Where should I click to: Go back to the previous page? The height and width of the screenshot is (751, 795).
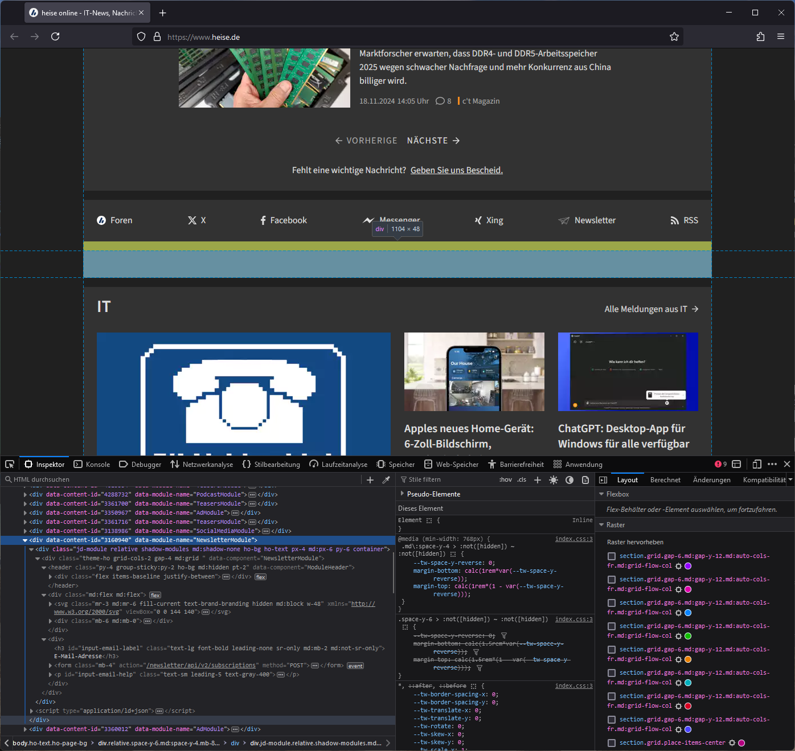point(14,36)
